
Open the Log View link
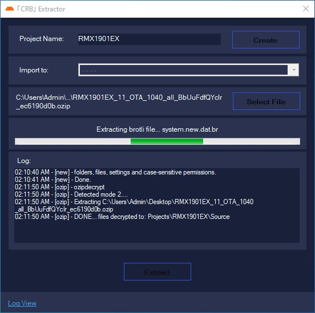click(x=22, y=303)
